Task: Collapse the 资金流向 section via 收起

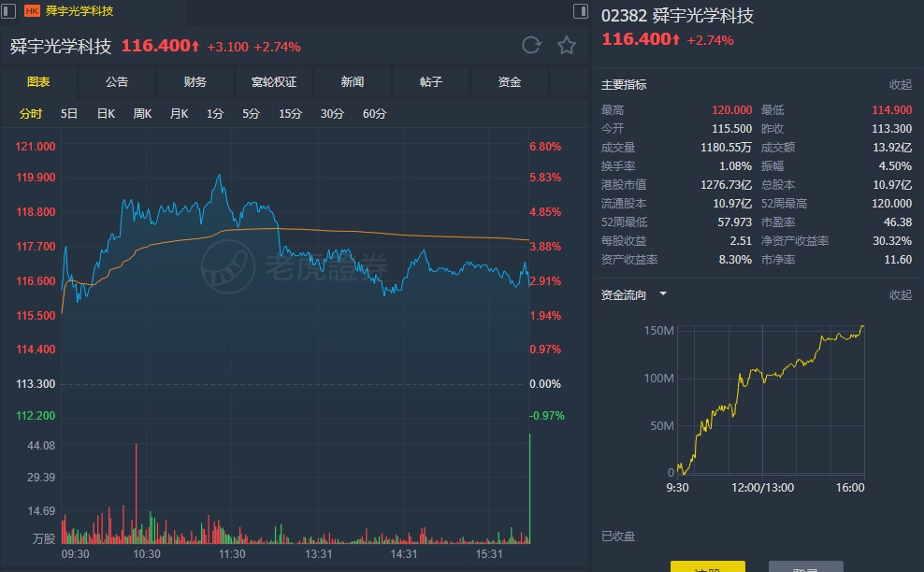Action: click(x=900, y=294)
